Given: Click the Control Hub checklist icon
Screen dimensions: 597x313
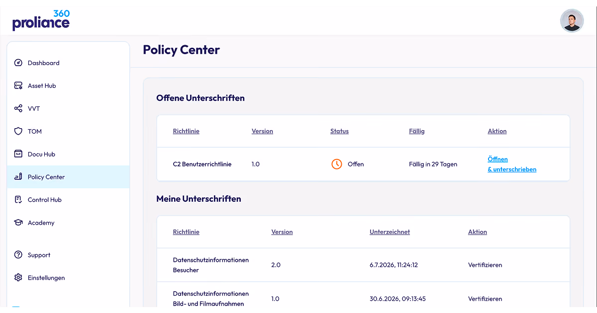Looking at the screenshot, I should [x=18, y=200].
